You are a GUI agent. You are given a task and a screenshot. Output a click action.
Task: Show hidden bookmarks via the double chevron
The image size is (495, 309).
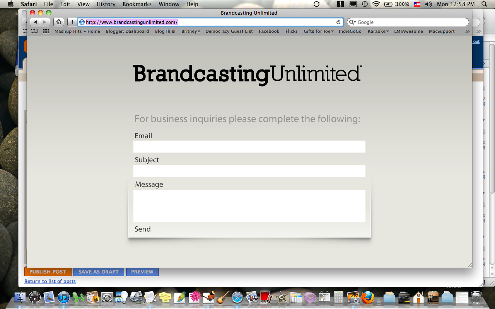(467, 31)
